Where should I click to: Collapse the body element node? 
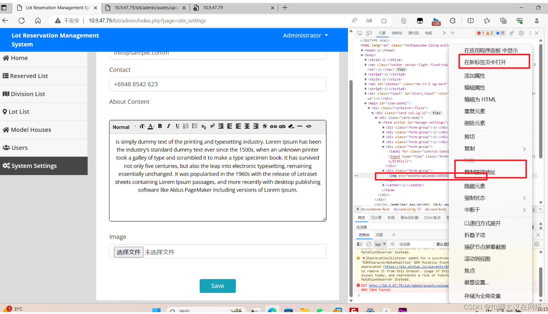[362, 55]
